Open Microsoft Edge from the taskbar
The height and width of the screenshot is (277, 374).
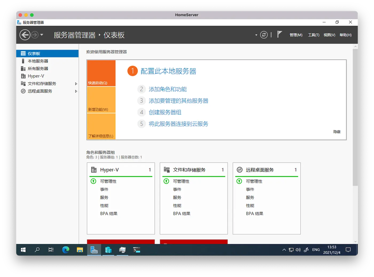[66, 250]
